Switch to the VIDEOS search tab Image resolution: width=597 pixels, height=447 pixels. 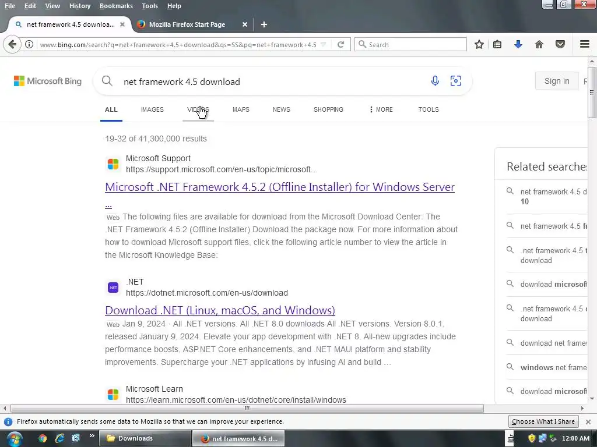pyautogui.click(x=198, y=109)
